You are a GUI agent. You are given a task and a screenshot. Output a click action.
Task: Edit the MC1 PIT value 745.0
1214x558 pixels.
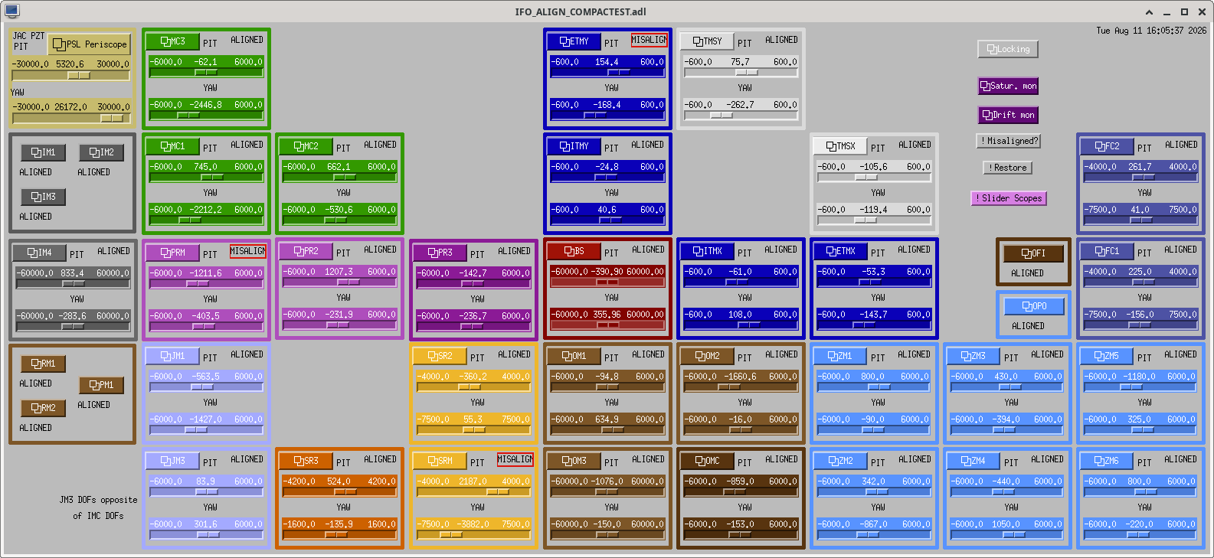point(205,167)
